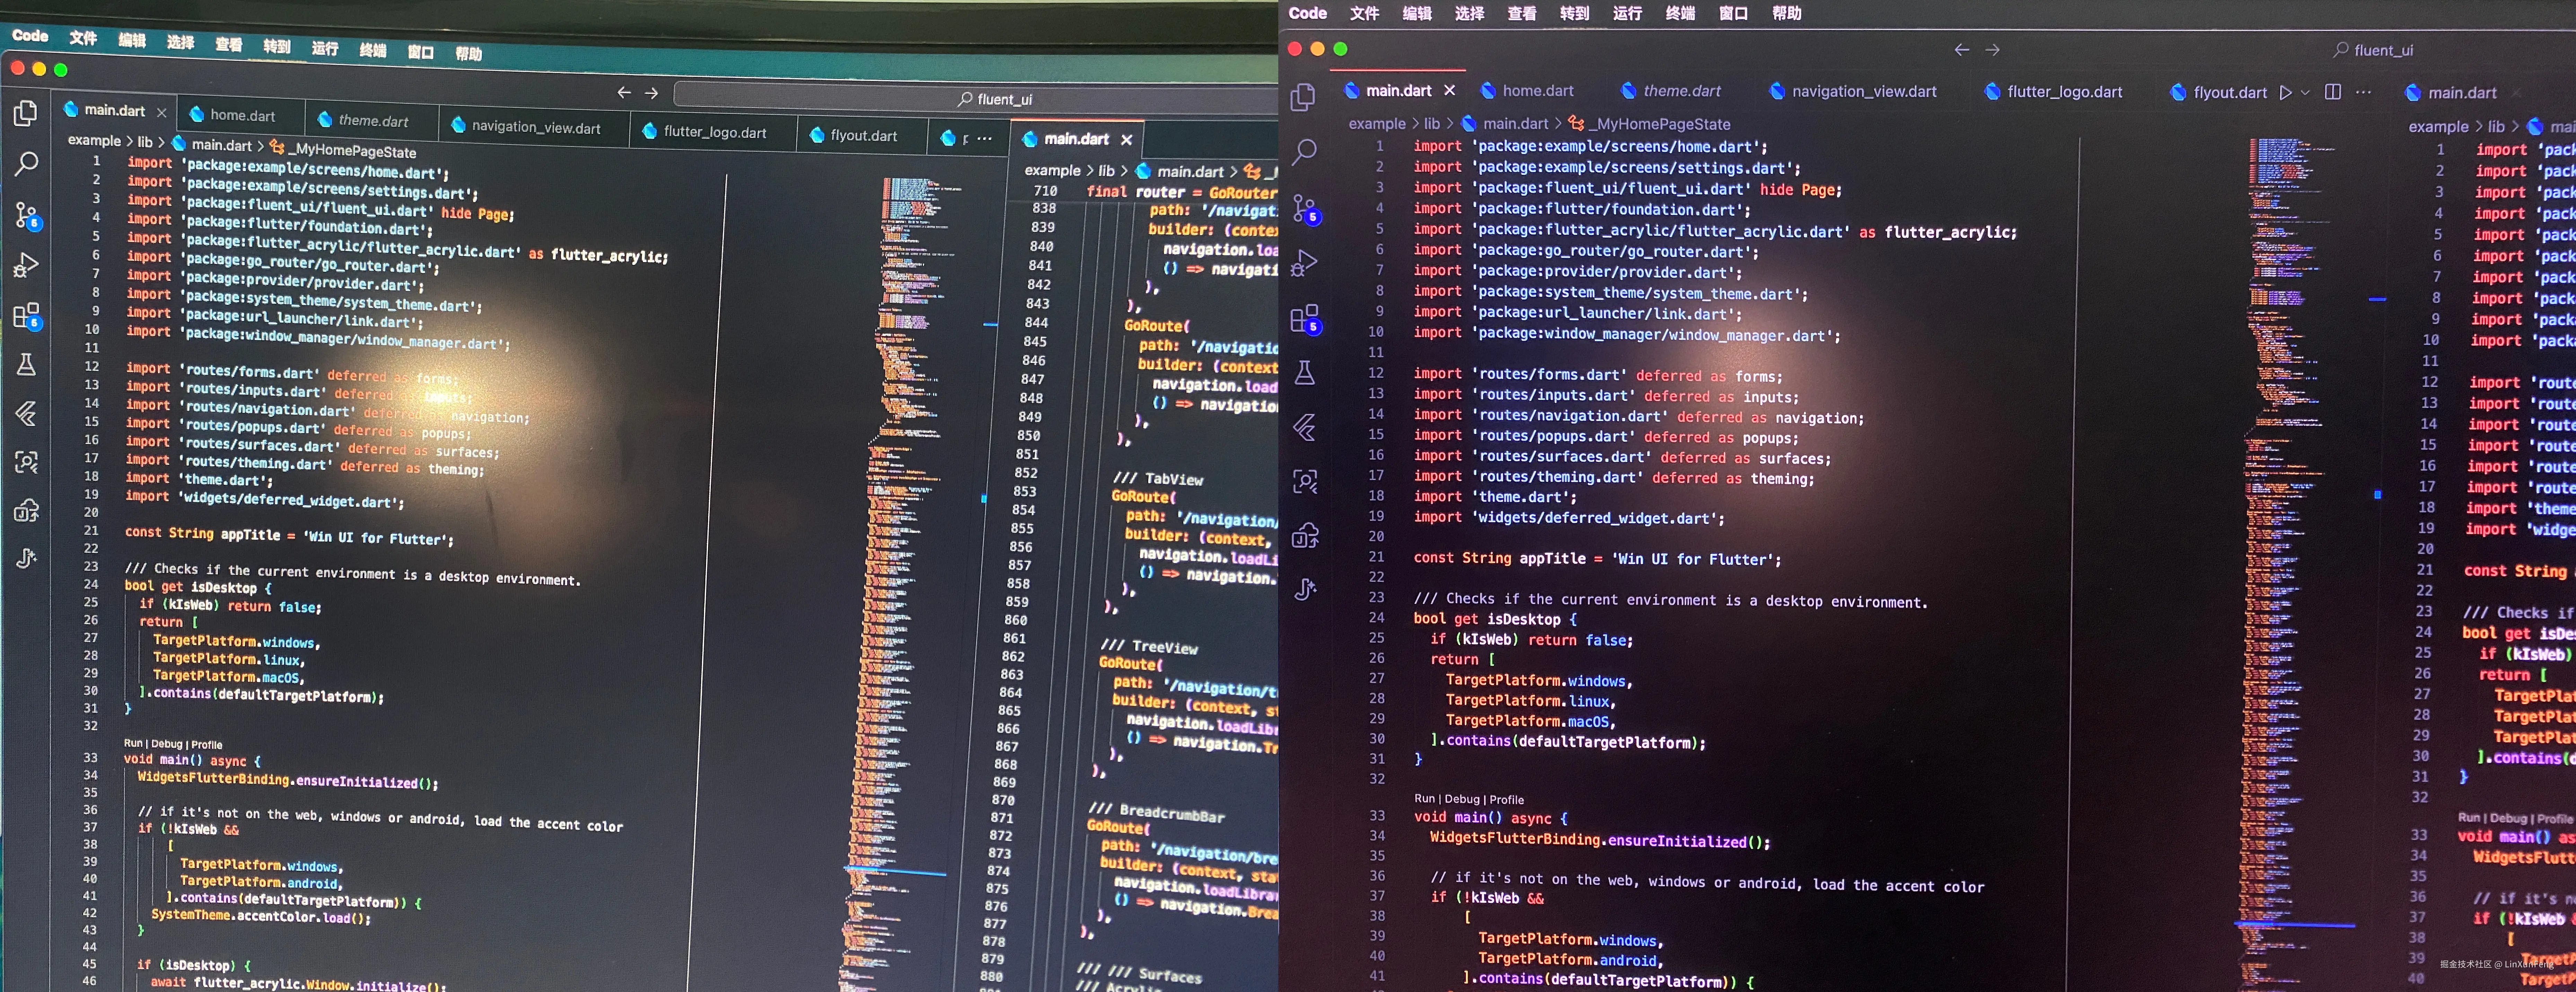Open 终端 menu in right window menu bar
The height and width of the screenshot is (992, 2576).
pyautogui.click(x=1680, y=13)
